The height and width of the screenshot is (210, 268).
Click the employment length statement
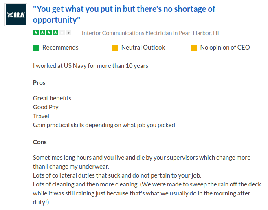(x=90, y=65)
